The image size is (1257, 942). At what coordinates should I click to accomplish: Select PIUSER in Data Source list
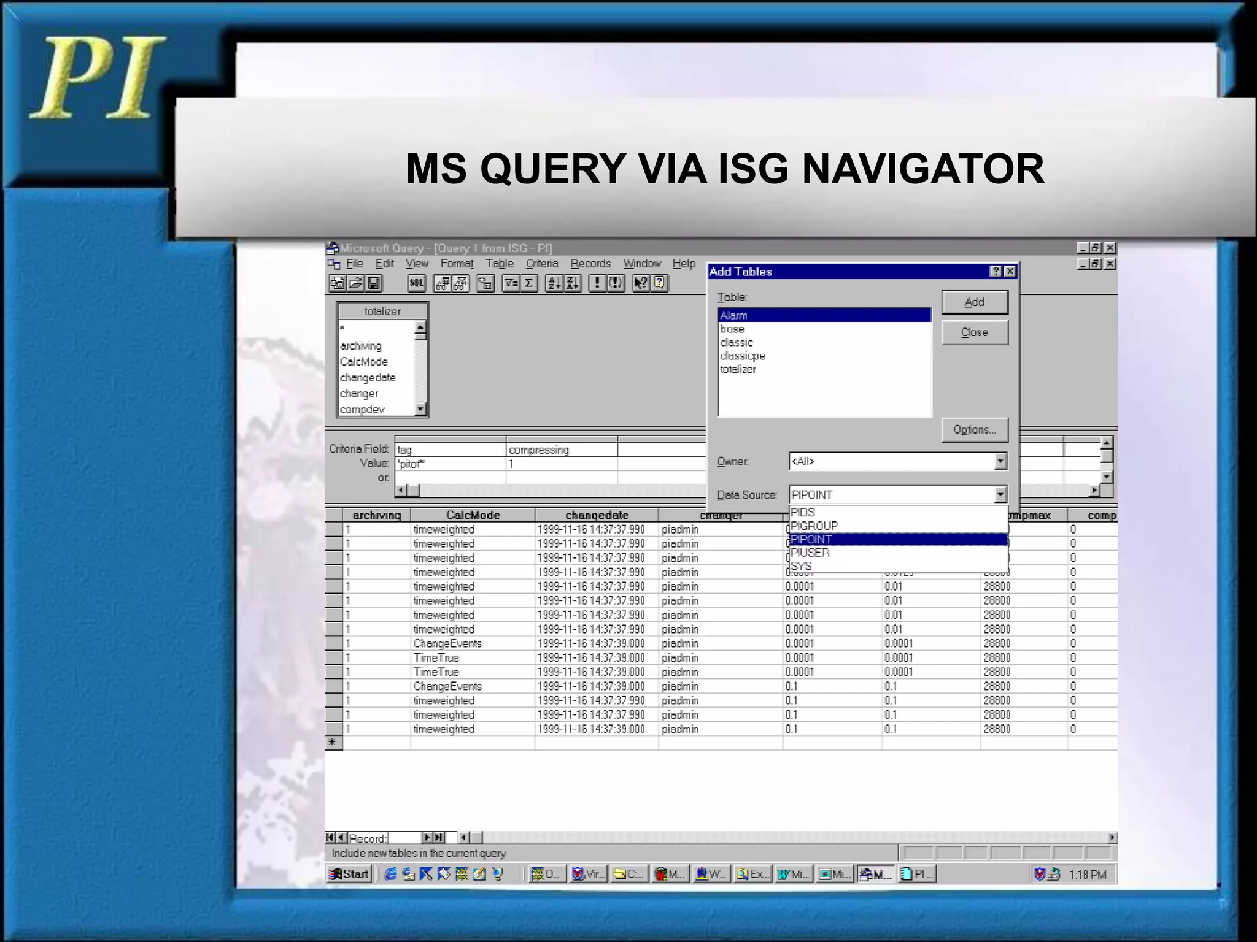coord(898,553)
